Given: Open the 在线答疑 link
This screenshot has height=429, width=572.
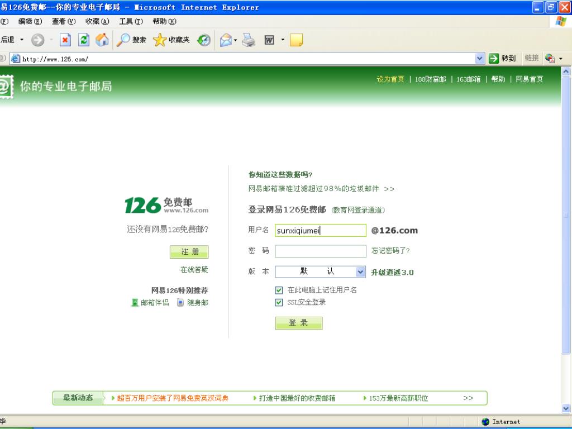Looking at the screenshot, I should (194, 270).
